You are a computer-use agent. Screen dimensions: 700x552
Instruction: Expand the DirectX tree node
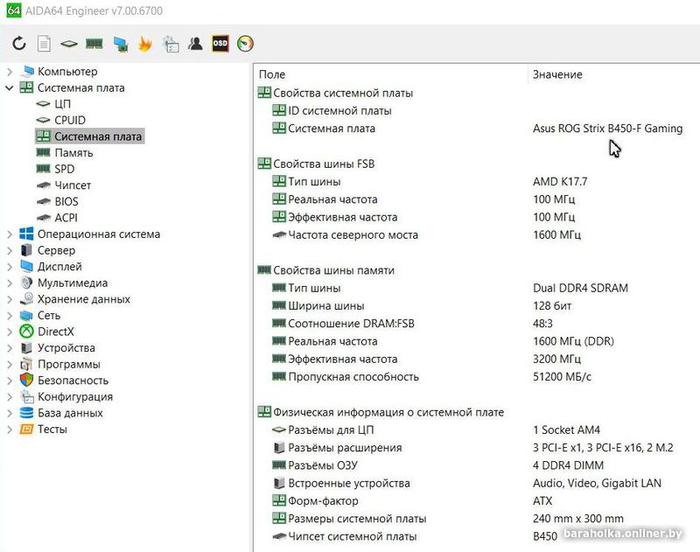(10, 332)
